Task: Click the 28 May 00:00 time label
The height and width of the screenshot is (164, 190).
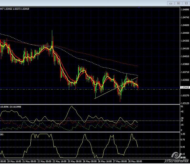Action: [x=135, y=162]
